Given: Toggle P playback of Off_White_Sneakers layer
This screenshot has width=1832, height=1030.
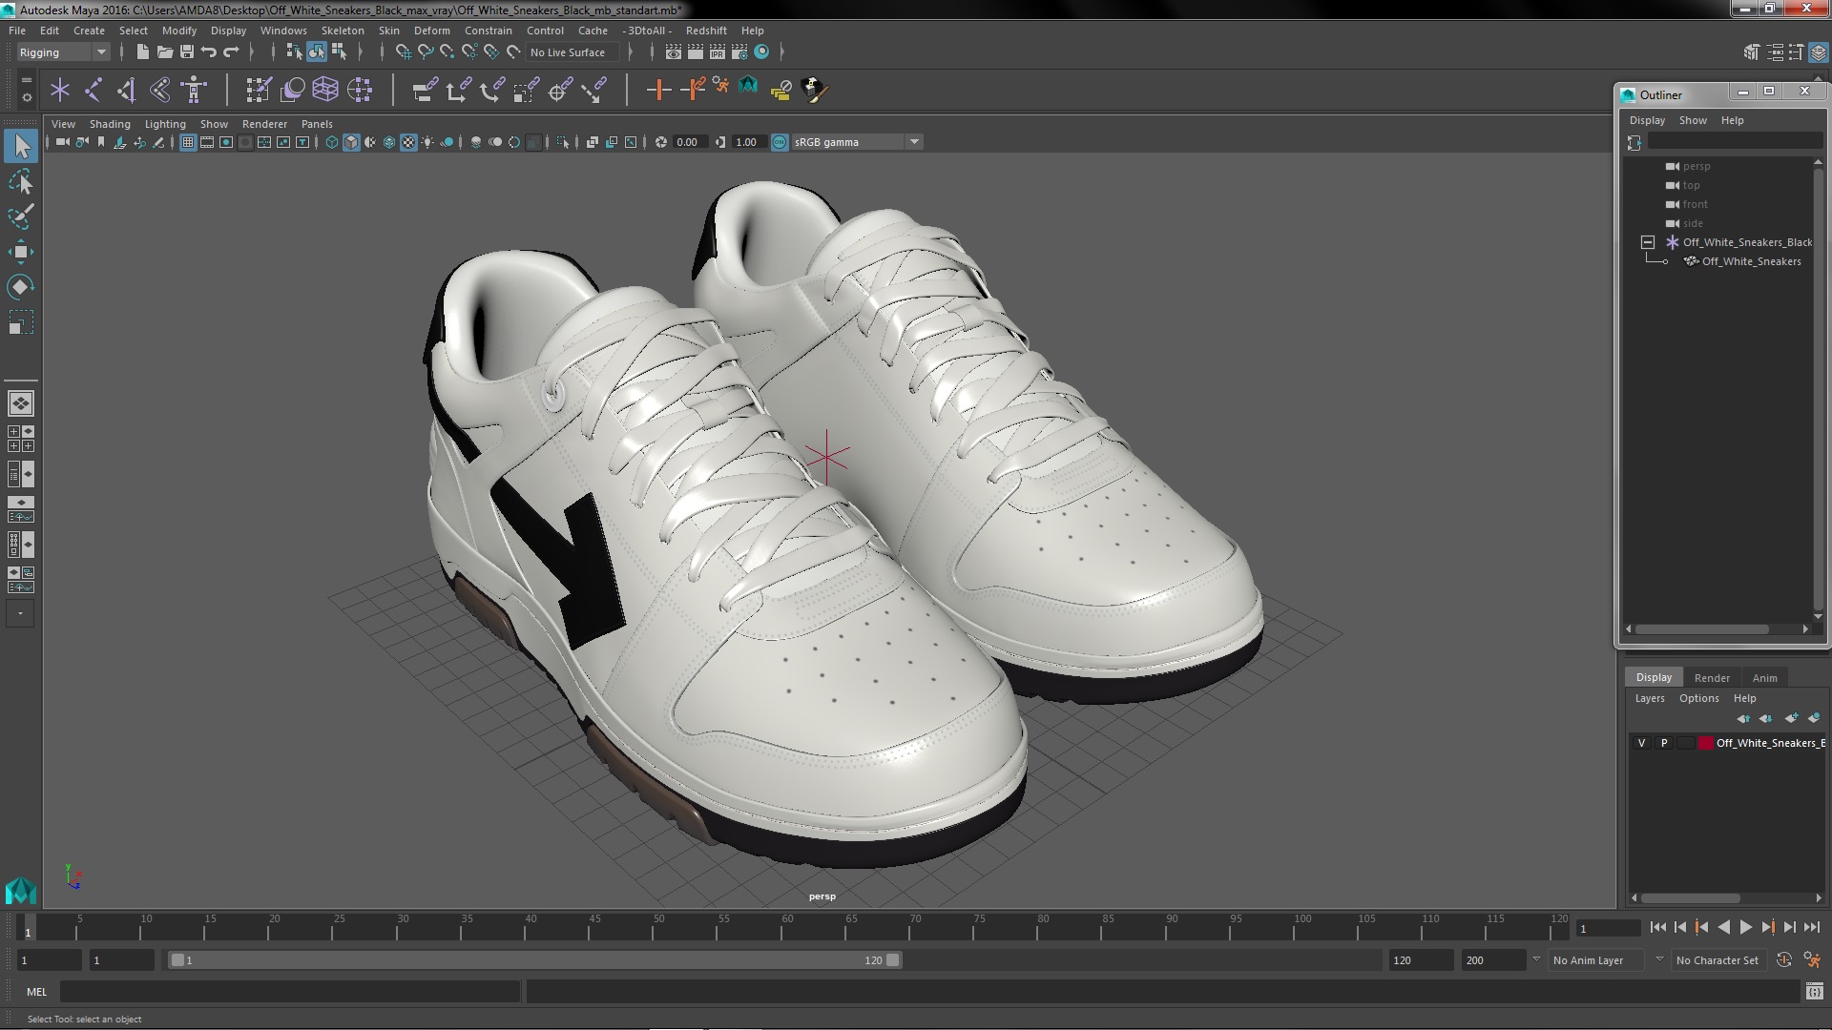Looking at the screenshot, I should pyautogui.click(x=1664, y=743).
